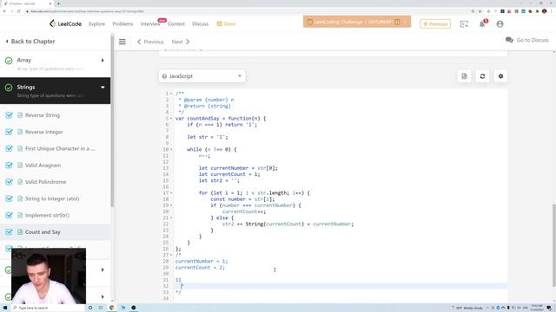The image size is (556, 312).
Task: Collapse the Strings chapter arrow
Action: (x=103, y=88)
